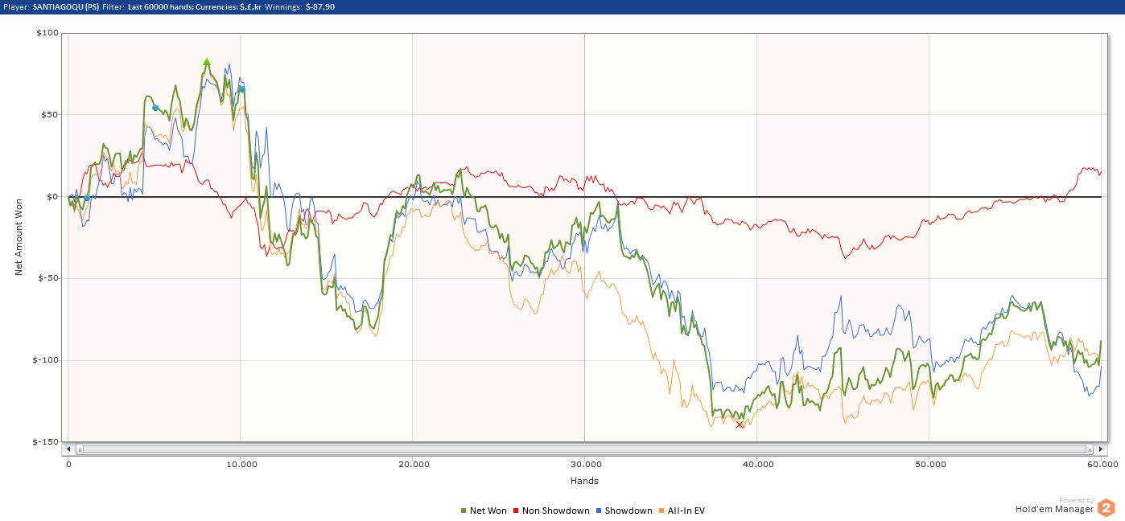Toggle the Showdown legend entry
The width and height of the screenshot is (1125, 521).
coord(624,511)
